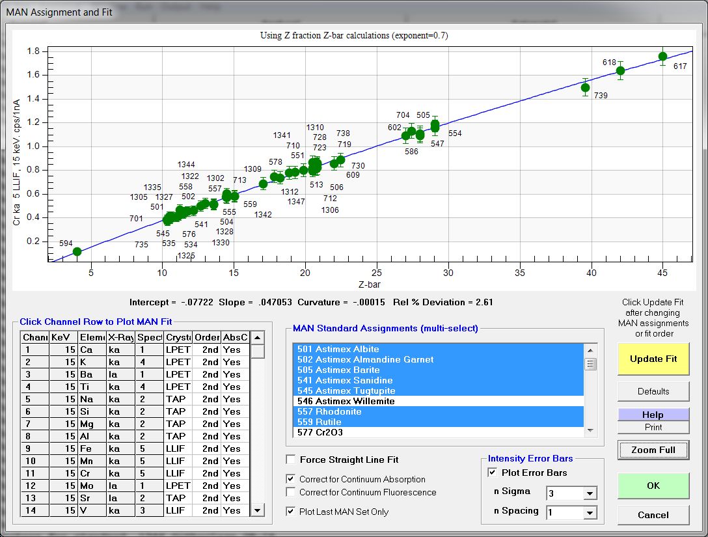Open Help for MAN fit
This screenshot has height=537, width=708.
pos(653,415)
